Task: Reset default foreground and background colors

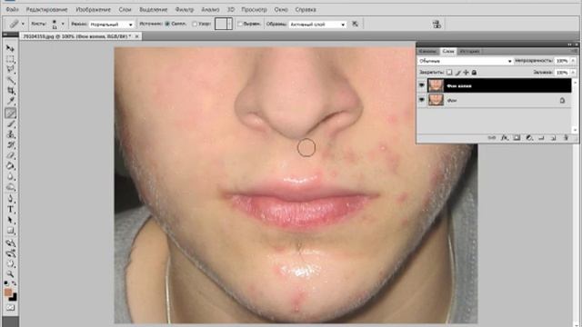Action: (x=6, y=284)
